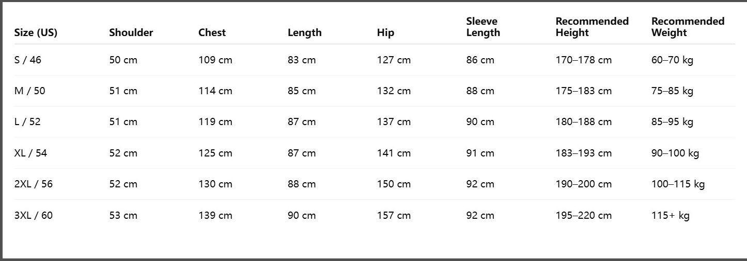The height and width of the screenshot is (261, 747).
Task: Select the 2XL / 56 size cell
Action: [34, 184]
